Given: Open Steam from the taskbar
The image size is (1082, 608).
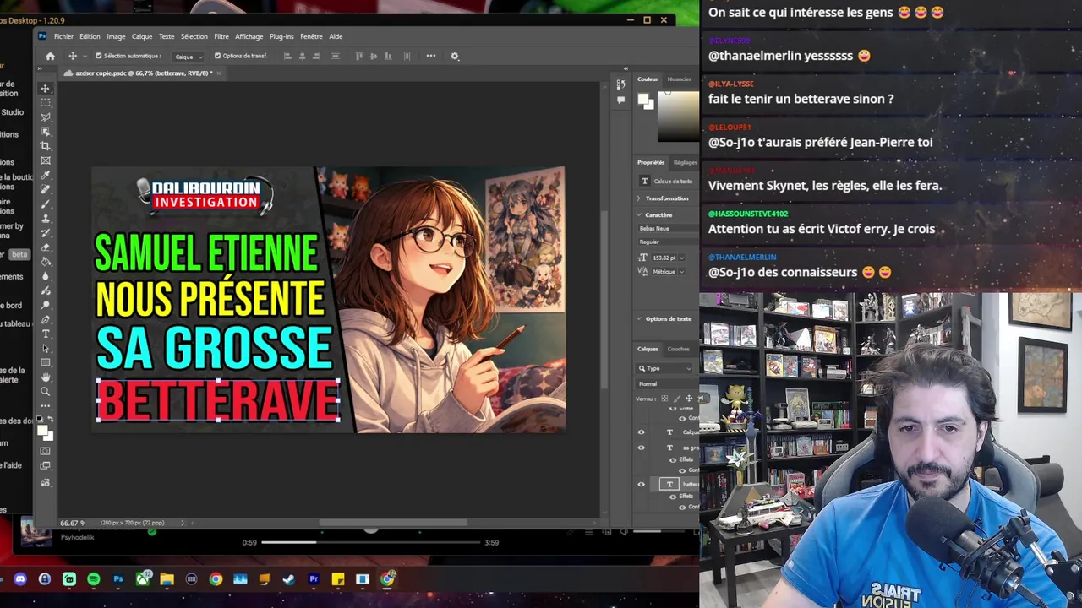Looking at the screenshot, I should click(289, 579).
